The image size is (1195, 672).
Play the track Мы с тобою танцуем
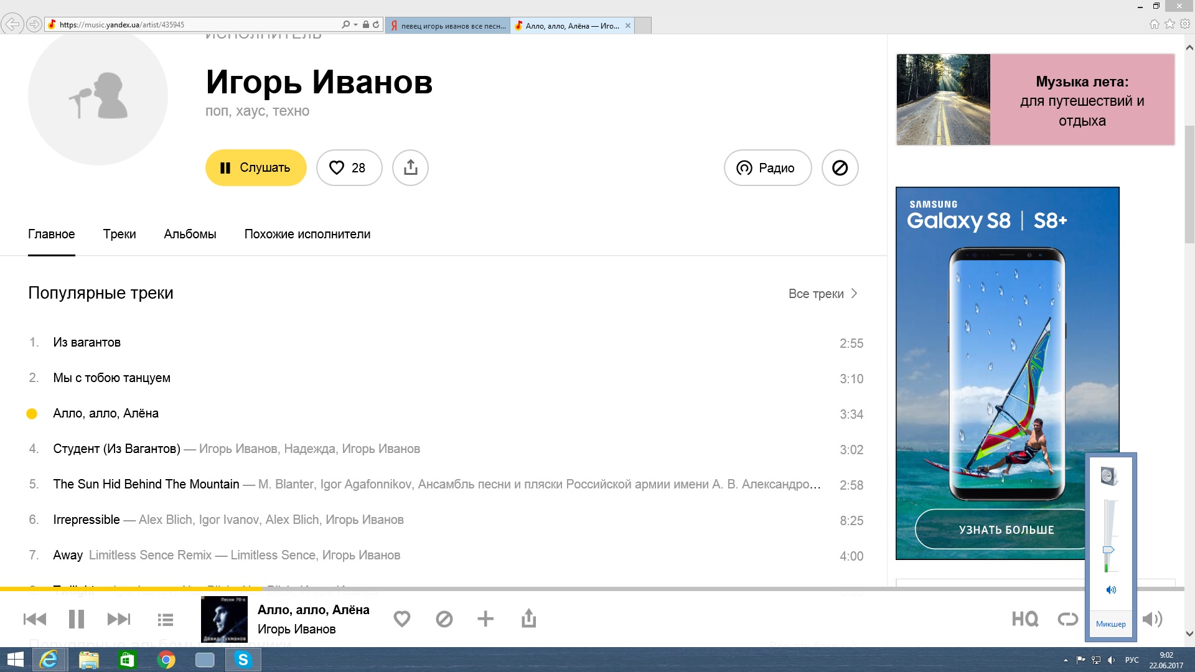coord(111,378)
